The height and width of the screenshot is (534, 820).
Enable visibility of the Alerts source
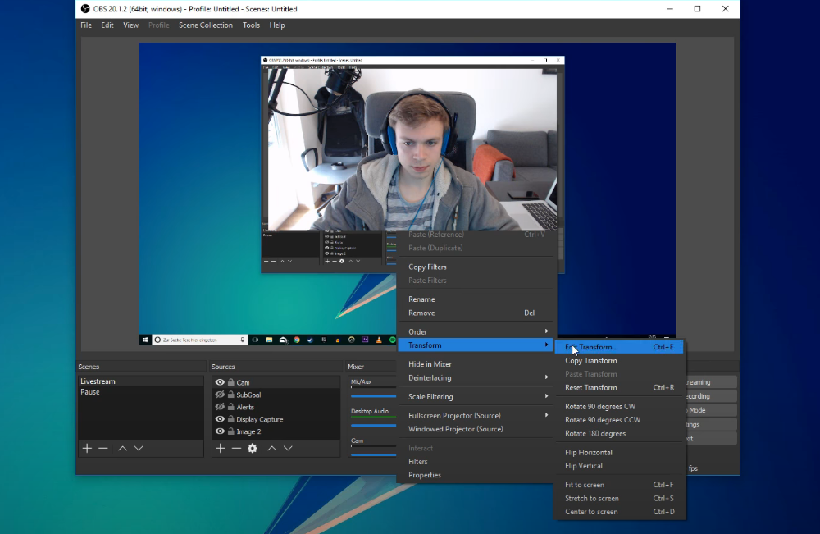click(x=220, y=407)
